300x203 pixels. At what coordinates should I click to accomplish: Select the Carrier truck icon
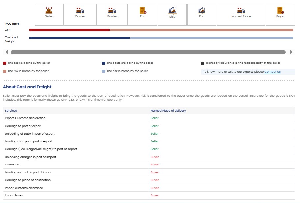pyautogui.click(x=80, y=11)
